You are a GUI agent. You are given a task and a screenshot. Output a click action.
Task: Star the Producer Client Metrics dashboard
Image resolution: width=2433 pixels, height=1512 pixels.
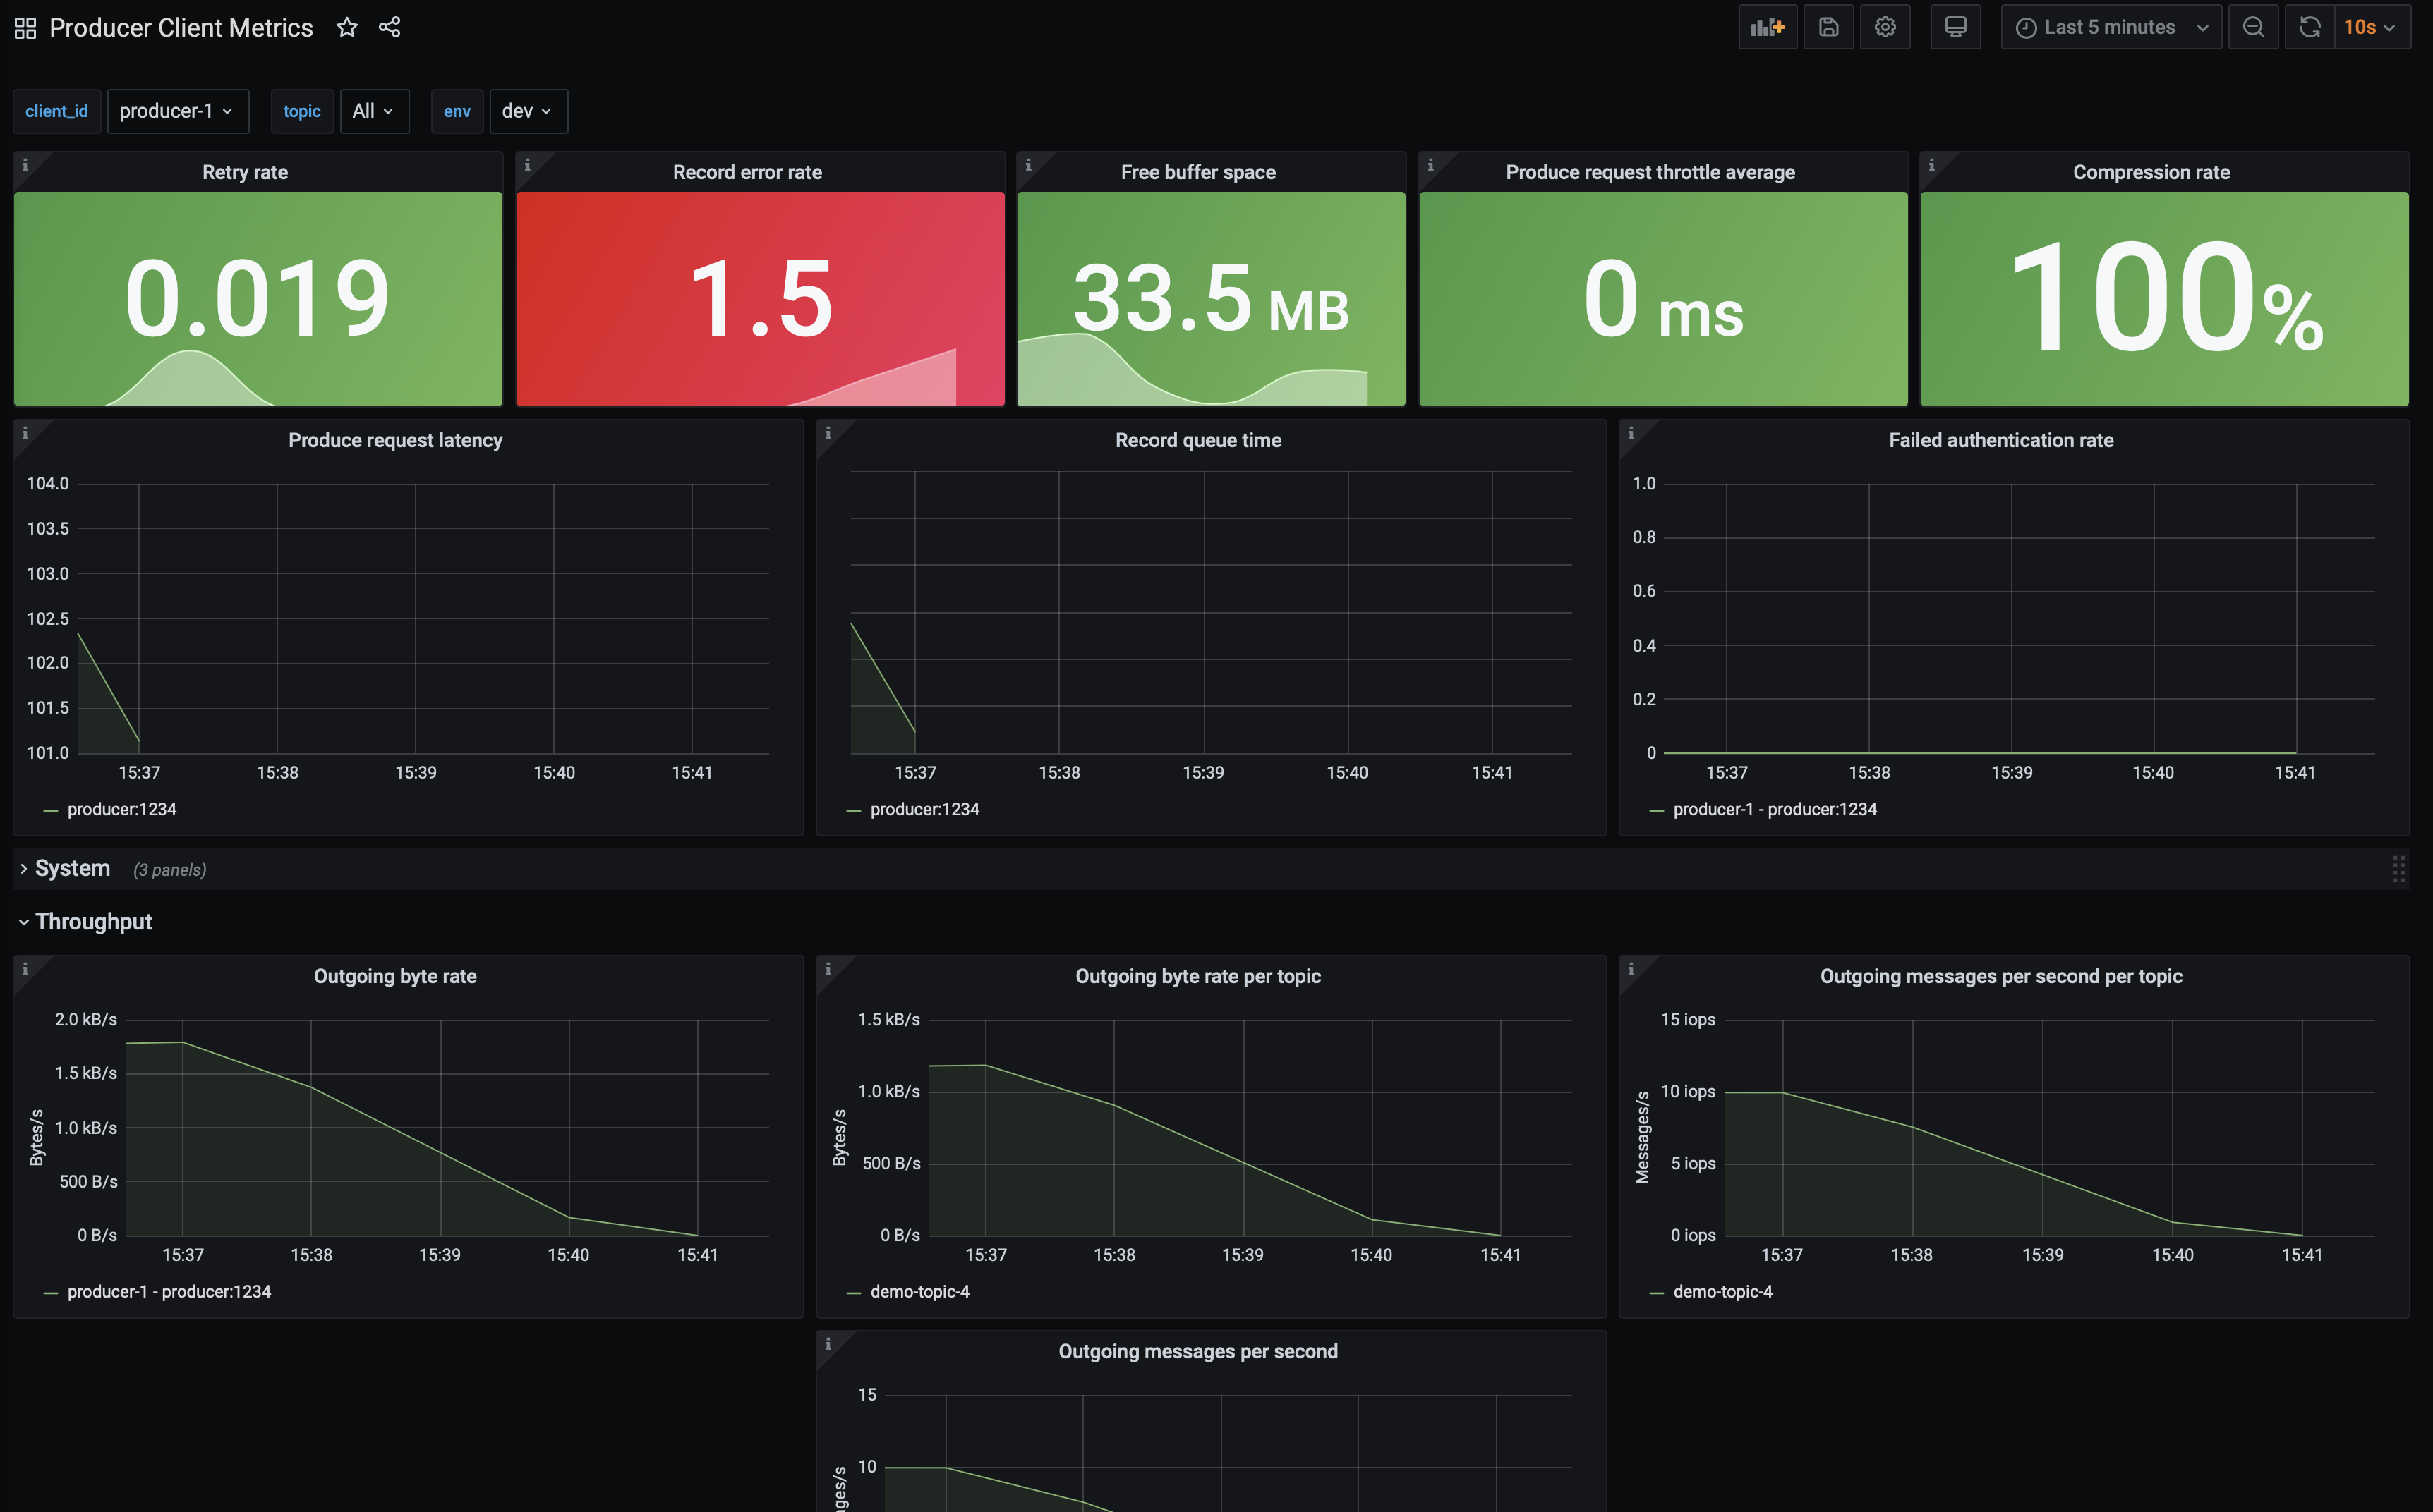click(x=347, y=27)
